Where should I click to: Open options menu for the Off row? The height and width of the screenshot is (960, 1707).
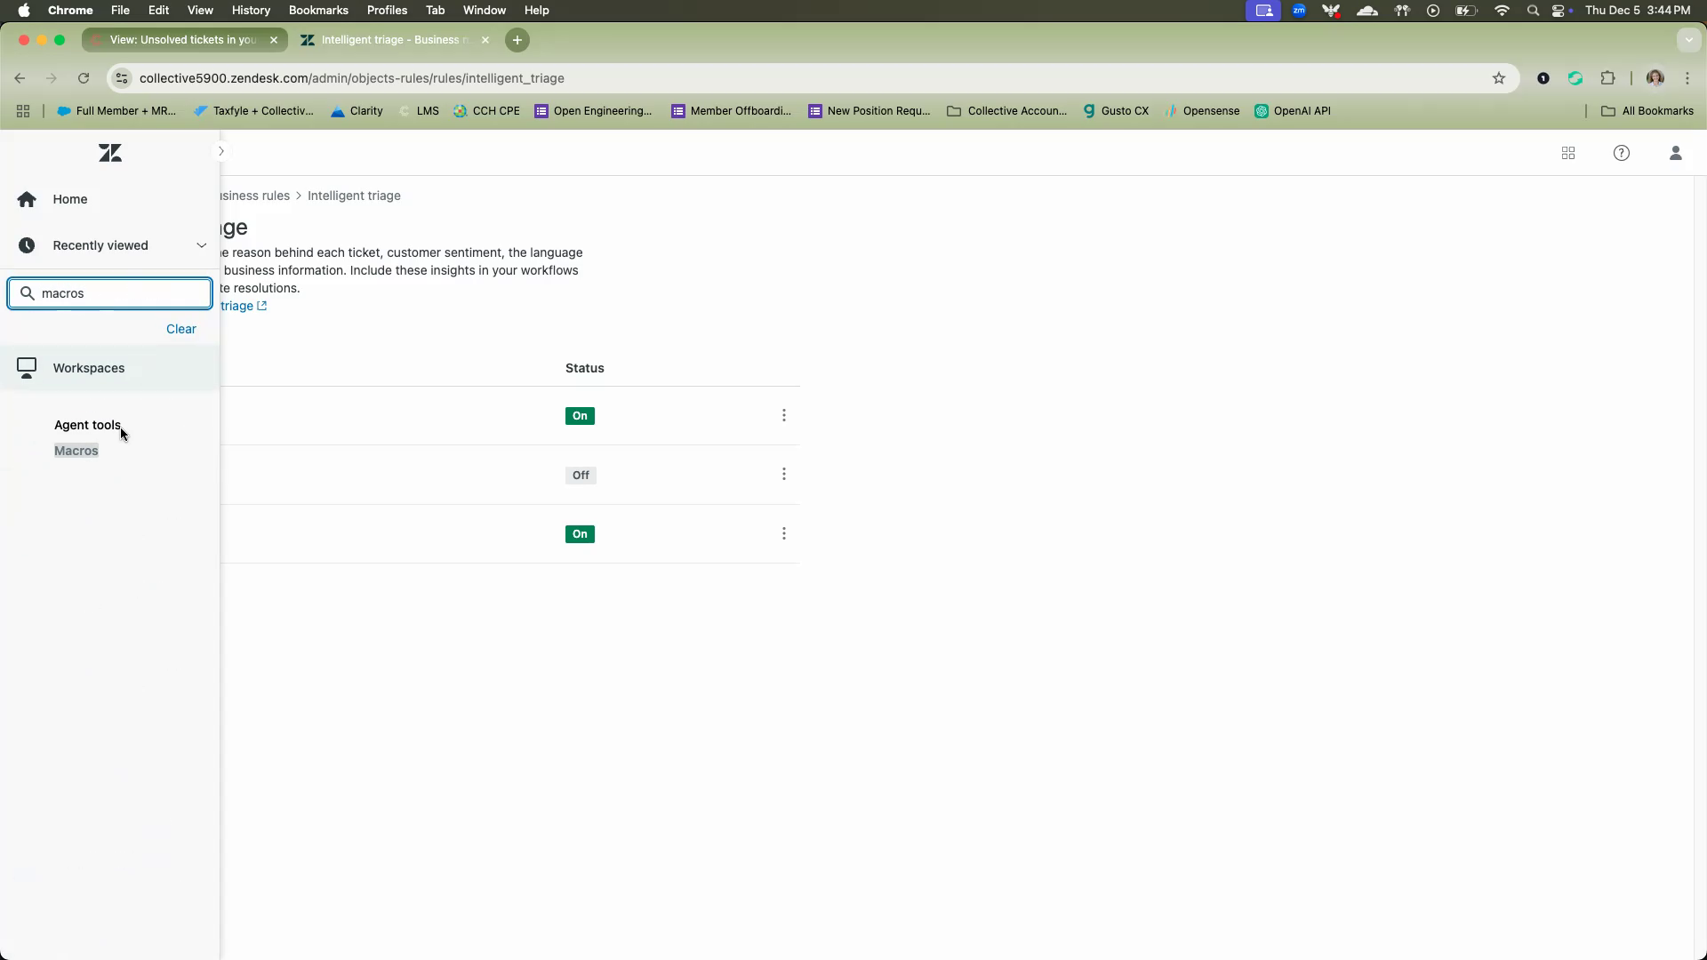pyautogui.click(x=784, y=475)
